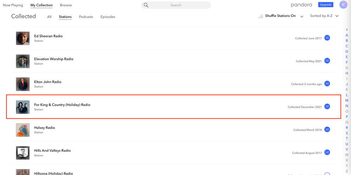Image resolution: width=351 pixels, height=175 pixels.
Task: Jump to letter H in alphabet index
Action: tap(347, 73)
